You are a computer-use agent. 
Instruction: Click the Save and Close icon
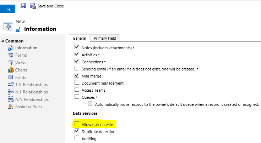click(33, 6)
